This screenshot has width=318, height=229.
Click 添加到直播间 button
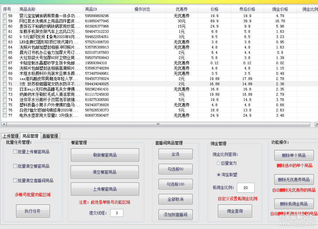point(176,215)
